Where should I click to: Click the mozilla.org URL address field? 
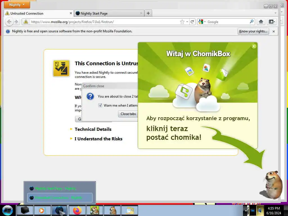(105, 22)
